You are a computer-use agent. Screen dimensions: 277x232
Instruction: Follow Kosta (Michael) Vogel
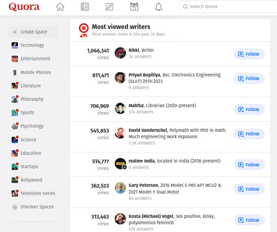pyautogui.click(x=249, y=220)
